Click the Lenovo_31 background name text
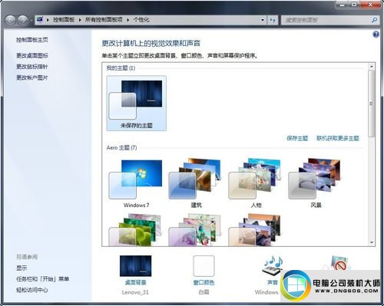 point(135,292)
